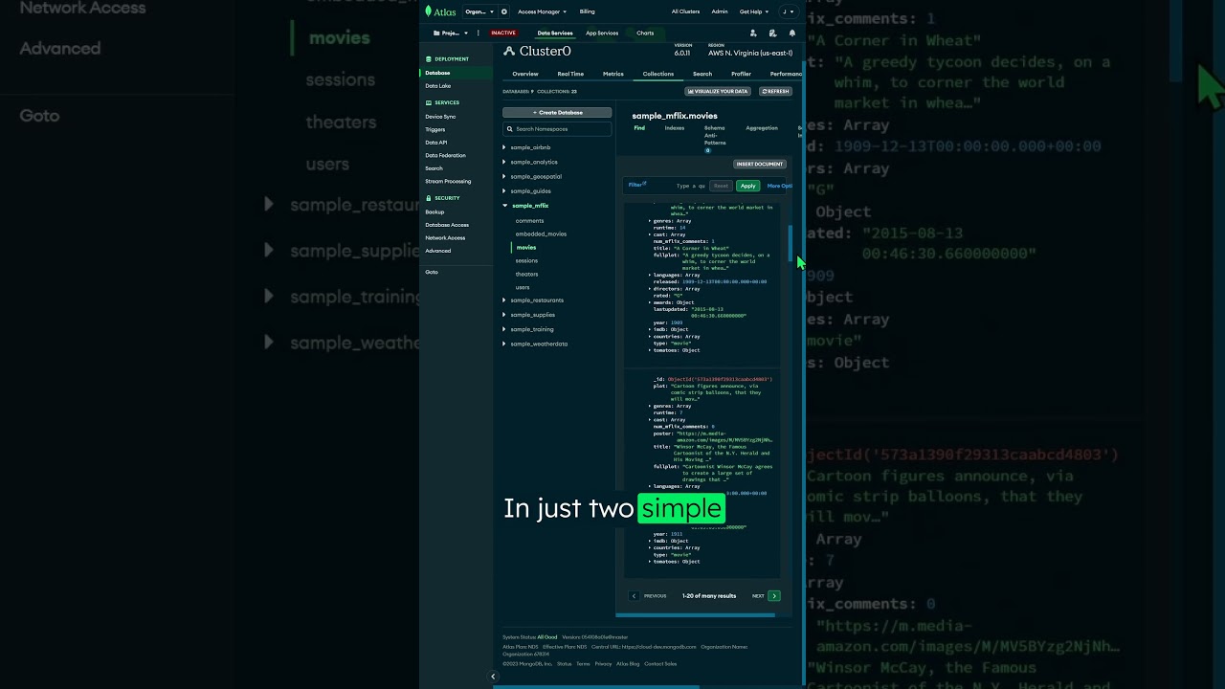The height and width of the screenshot is (689, 1225).
Task: Open the Schema Anti-Patterns tab
Action: (x=715, y=134)
